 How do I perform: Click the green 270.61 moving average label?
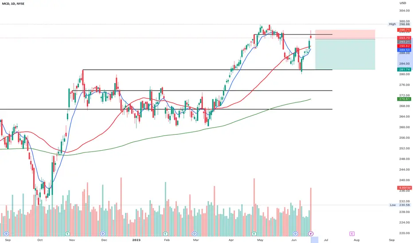[404, 99]
